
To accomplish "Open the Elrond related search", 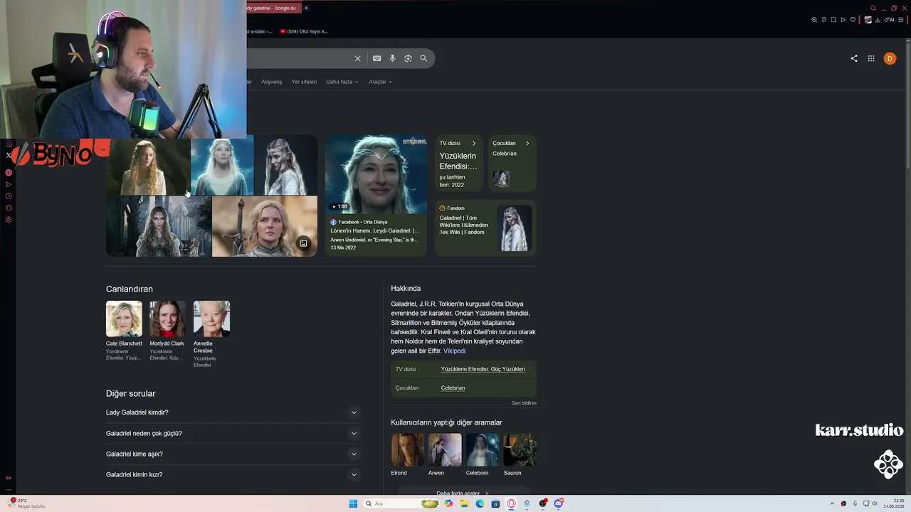I will 407,455.
